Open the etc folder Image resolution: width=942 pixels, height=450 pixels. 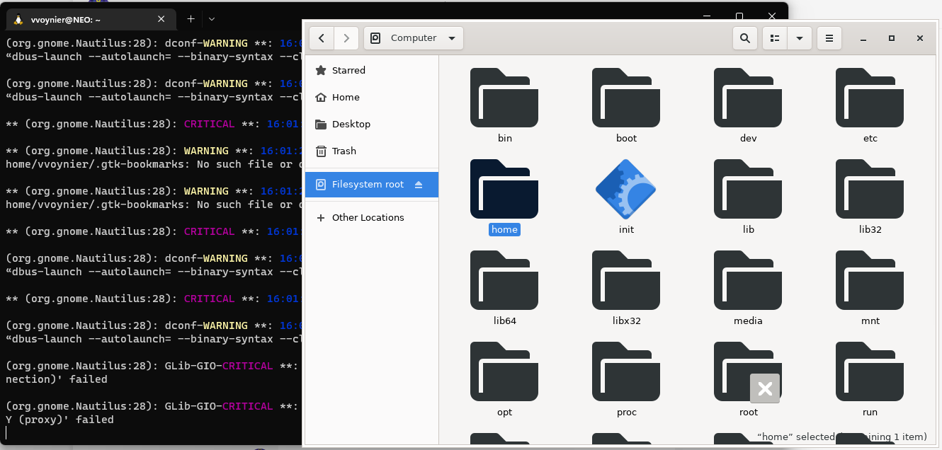869,98
